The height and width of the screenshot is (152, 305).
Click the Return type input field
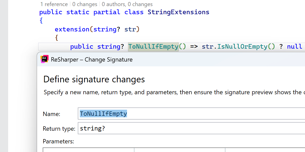pyautogui.click(x=191, y=128)
